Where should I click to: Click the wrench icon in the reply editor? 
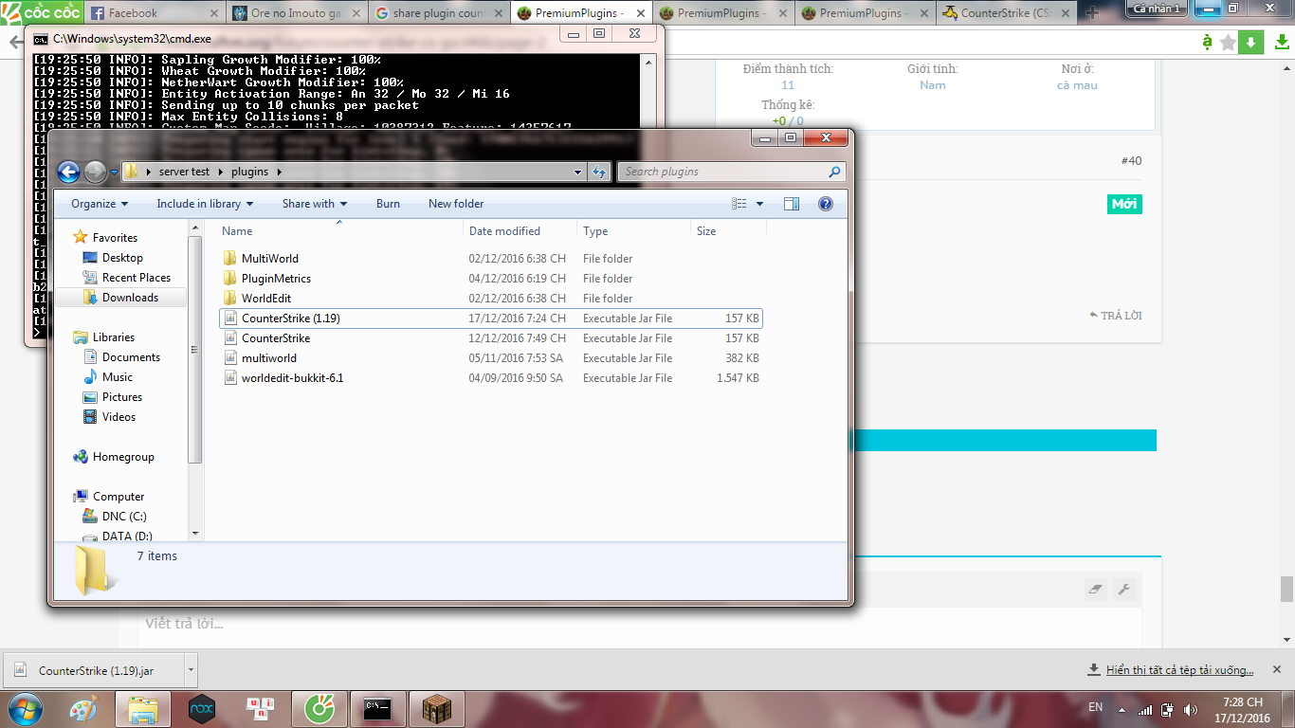[x=1123, y=590]
